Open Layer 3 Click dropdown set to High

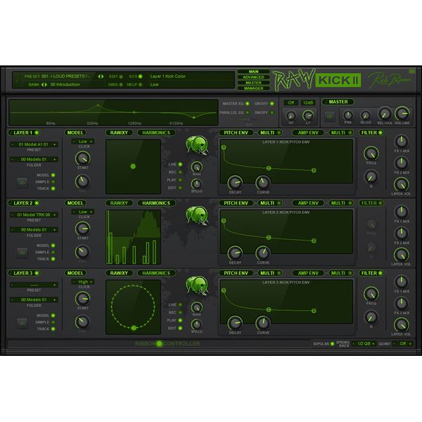[83, 282]
